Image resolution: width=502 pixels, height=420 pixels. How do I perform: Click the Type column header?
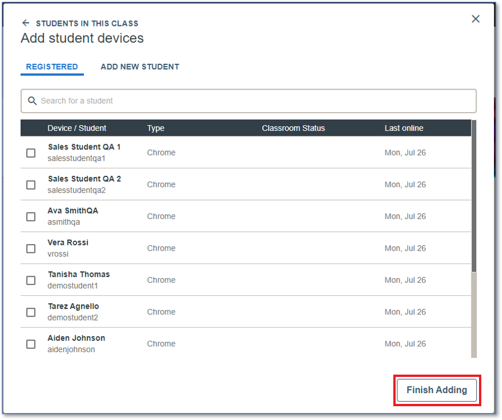point(156,128)
